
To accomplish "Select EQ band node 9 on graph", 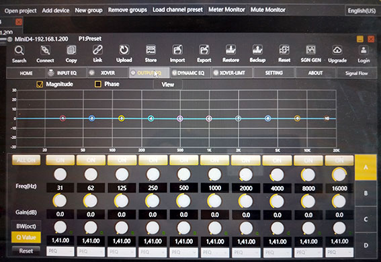I will [297, 118].
